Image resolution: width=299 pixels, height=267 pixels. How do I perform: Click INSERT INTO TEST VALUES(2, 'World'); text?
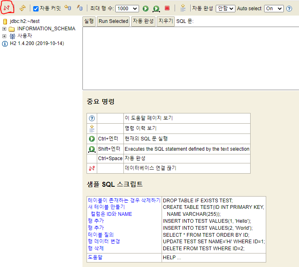pos(208,228)
